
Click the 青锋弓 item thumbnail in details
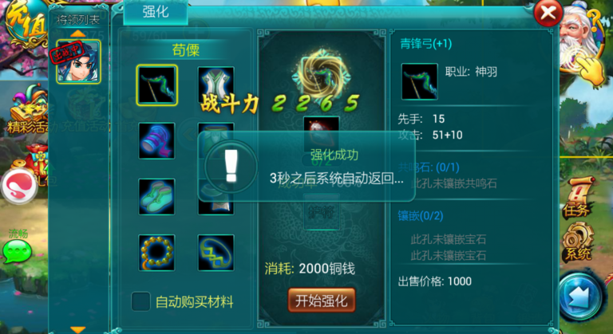[420, 81]
